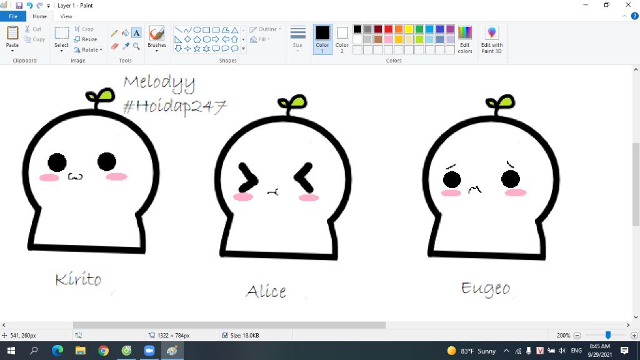Screen dimensions: 640x360
Task: Collapse the ribbon with chevron arrow
Action: [x=624, y=16]
